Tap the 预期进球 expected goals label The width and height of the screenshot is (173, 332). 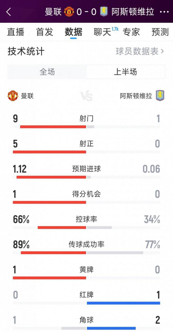pyautogui.click(x=87, y=169)
